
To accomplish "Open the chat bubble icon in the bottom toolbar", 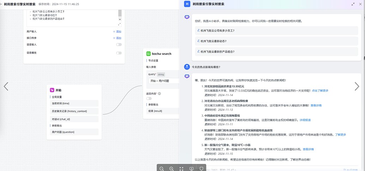I will [x=202, y=169].
